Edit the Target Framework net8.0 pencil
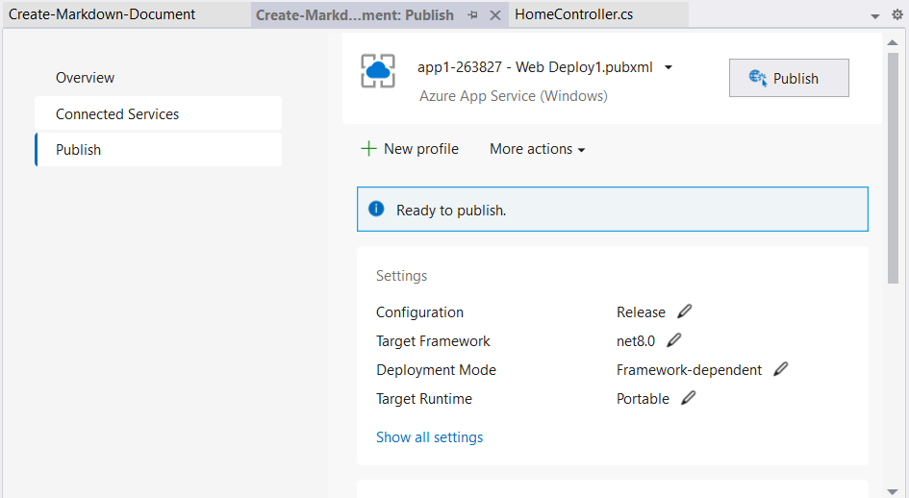This screenshot has height=498, width=909. (x=673, y=340)
